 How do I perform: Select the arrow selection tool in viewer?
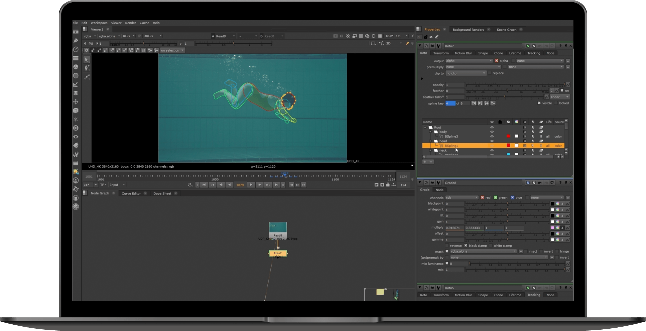[87, 60]
